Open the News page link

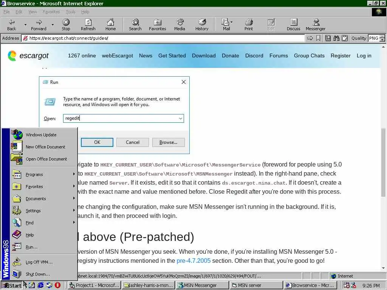point(146,56)
